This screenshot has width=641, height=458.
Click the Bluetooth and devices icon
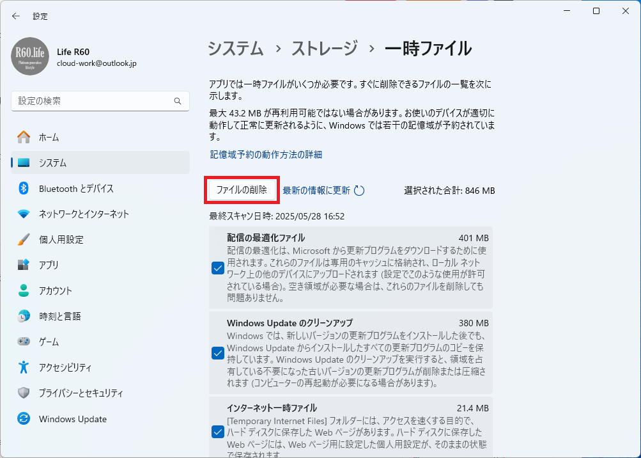point(24,188)
